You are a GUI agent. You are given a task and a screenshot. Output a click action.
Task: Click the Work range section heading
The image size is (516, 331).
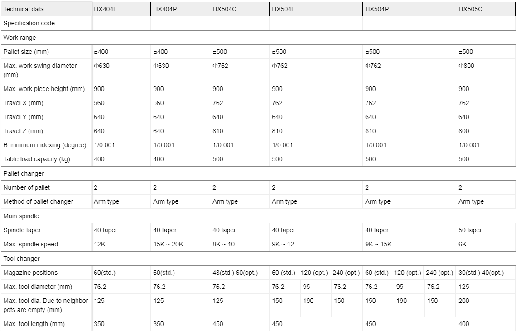(x=19, y=38)
